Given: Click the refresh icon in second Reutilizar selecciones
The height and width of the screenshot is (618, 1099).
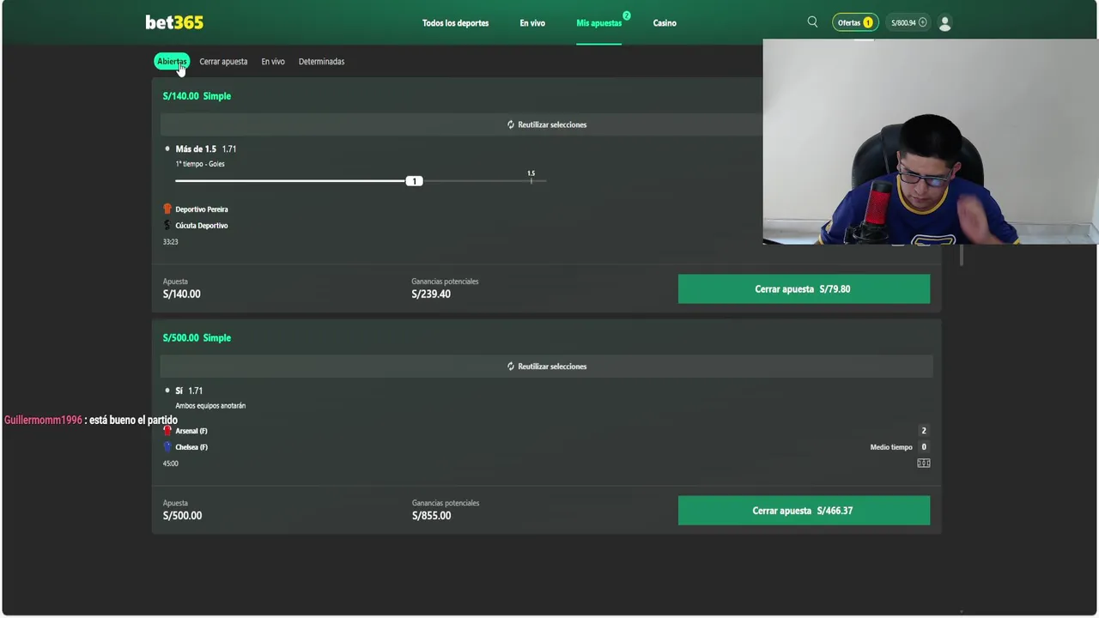Looking at the screenshot, I should coord(511,367).
